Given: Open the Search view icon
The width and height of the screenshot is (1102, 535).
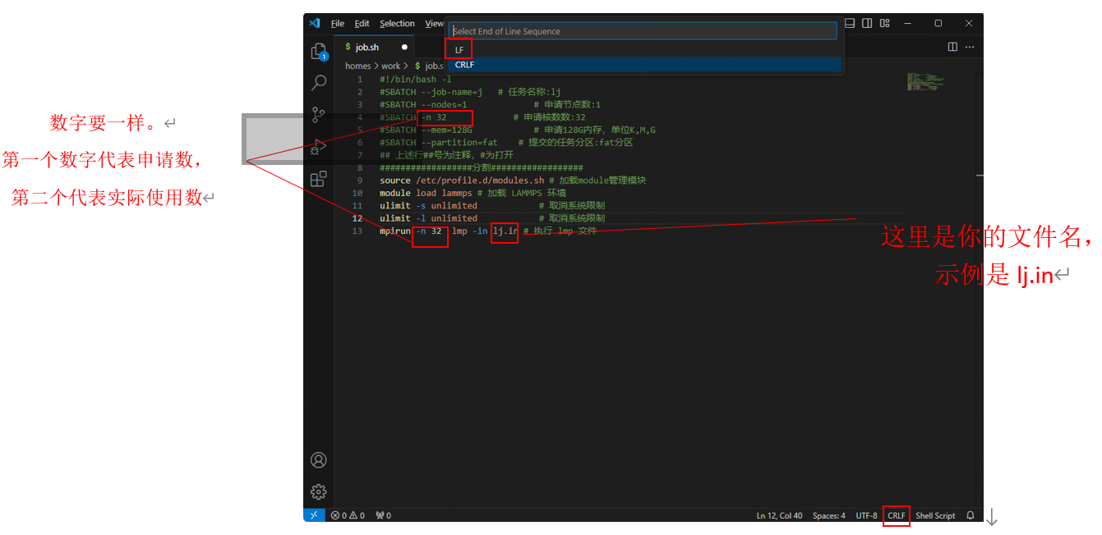Looking at the screenshot, I should (x=319, y=83).
